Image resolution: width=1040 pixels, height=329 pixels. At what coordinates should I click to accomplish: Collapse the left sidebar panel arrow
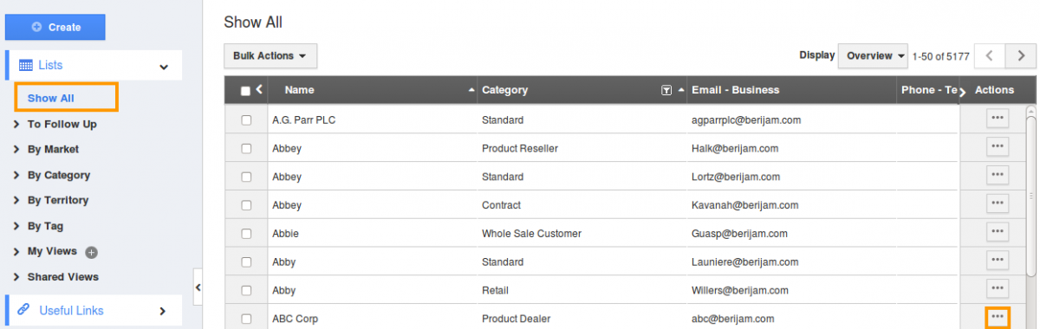[x=198, y=287]
